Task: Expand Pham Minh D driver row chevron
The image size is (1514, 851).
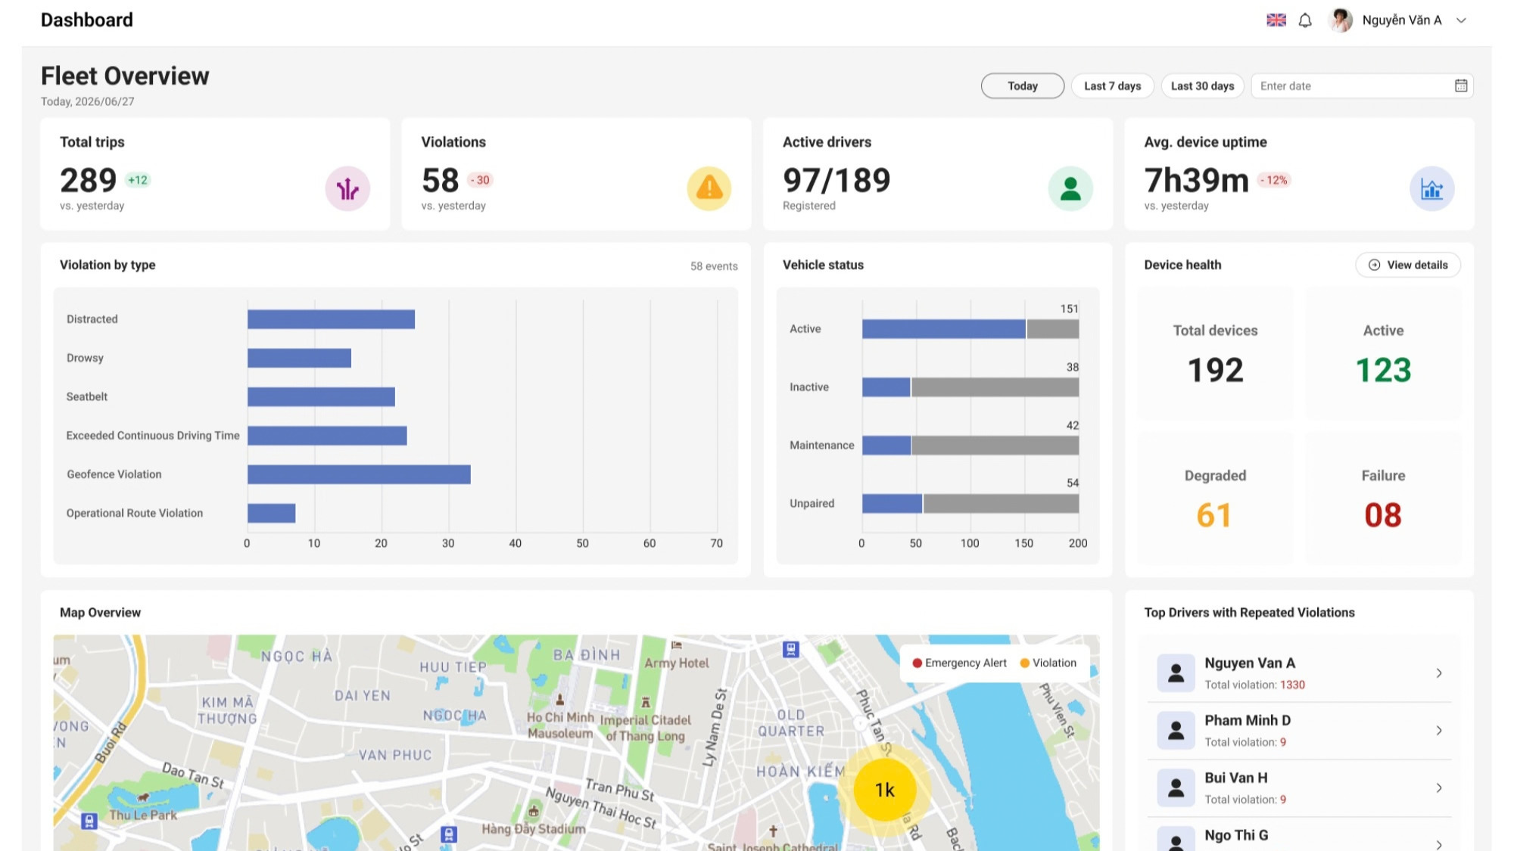Action: pyautogui.click(x=1439, y=731)
